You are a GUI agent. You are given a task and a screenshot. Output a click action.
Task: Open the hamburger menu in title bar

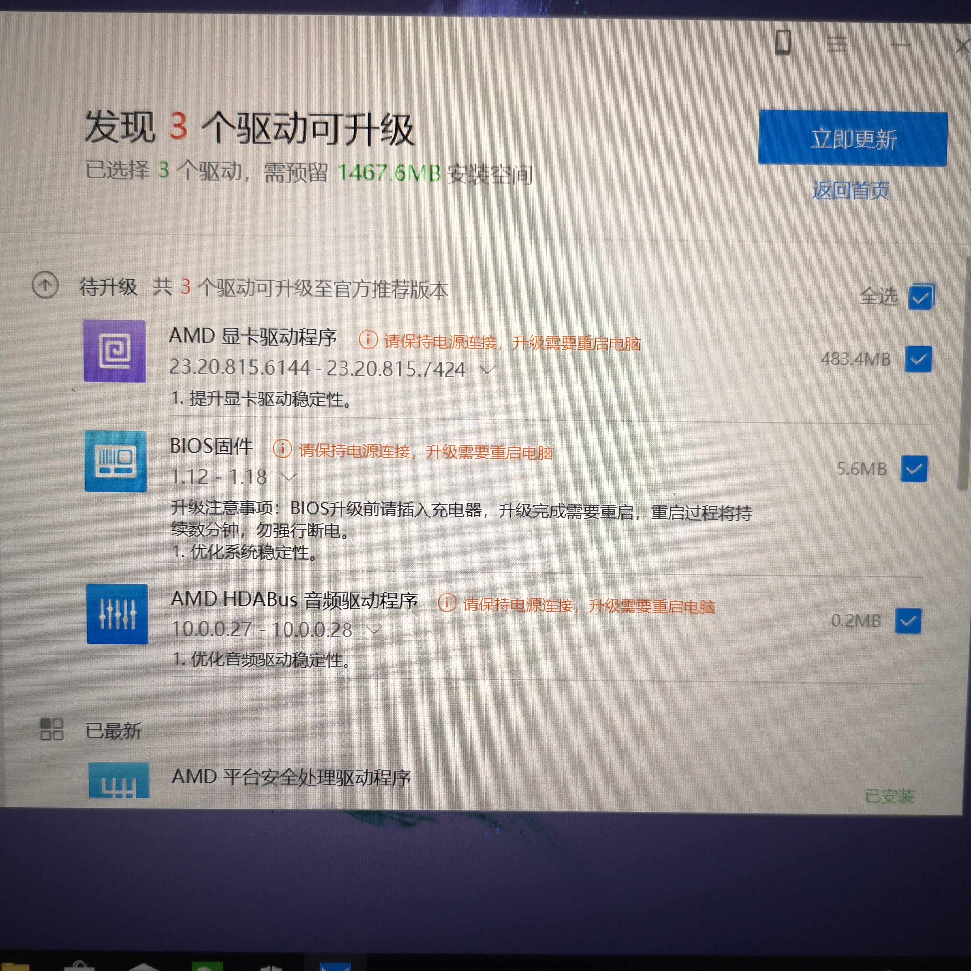coord(837,44)
